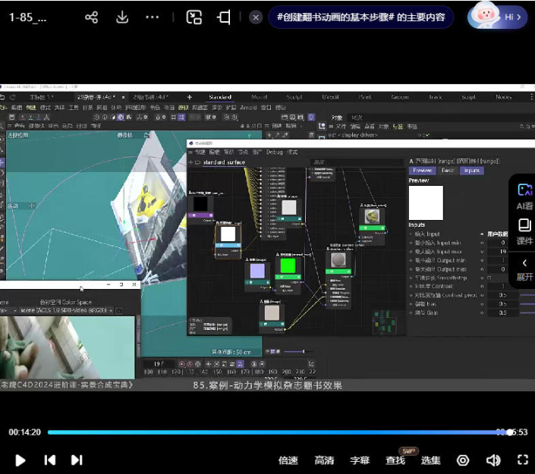Mute the video volume

click(x=493, y=460)
